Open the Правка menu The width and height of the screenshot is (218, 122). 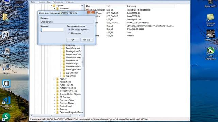41,2
